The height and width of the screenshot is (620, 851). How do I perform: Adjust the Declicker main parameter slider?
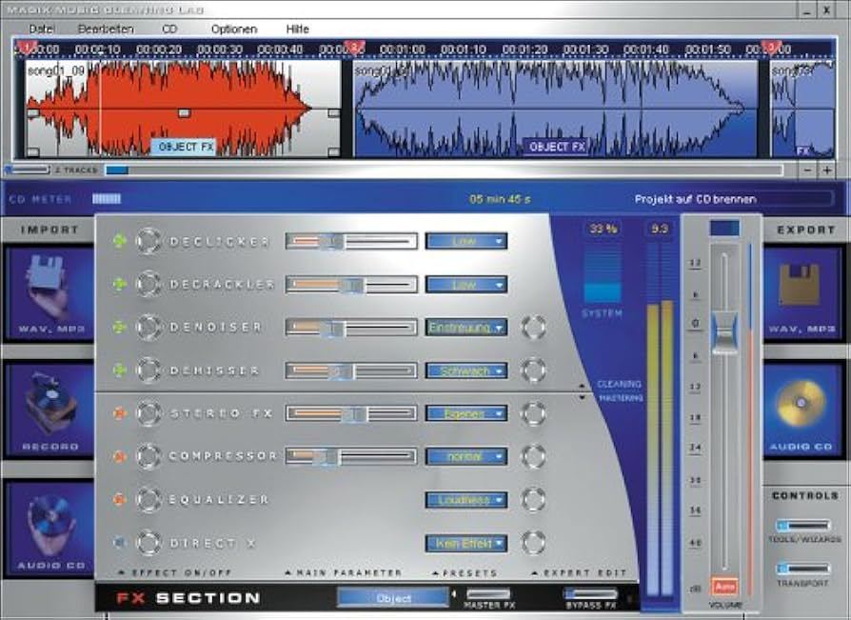[x=351, y=241]
